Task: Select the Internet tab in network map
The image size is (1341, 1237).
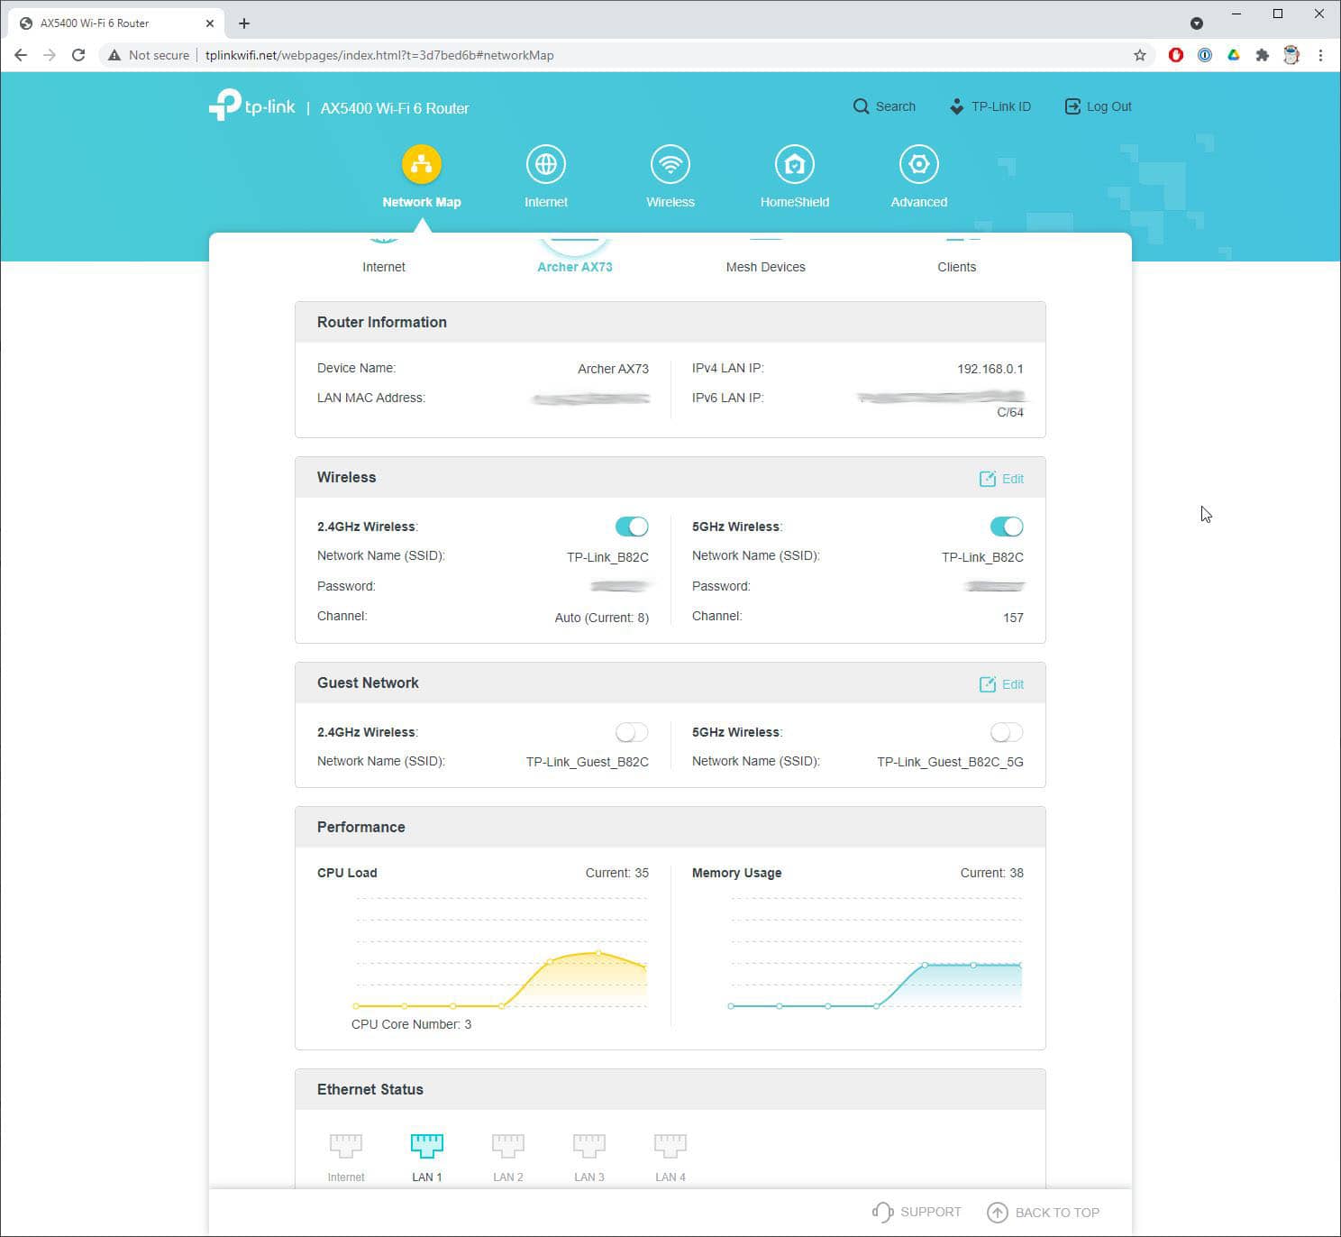Action: (x=384, y=267)
